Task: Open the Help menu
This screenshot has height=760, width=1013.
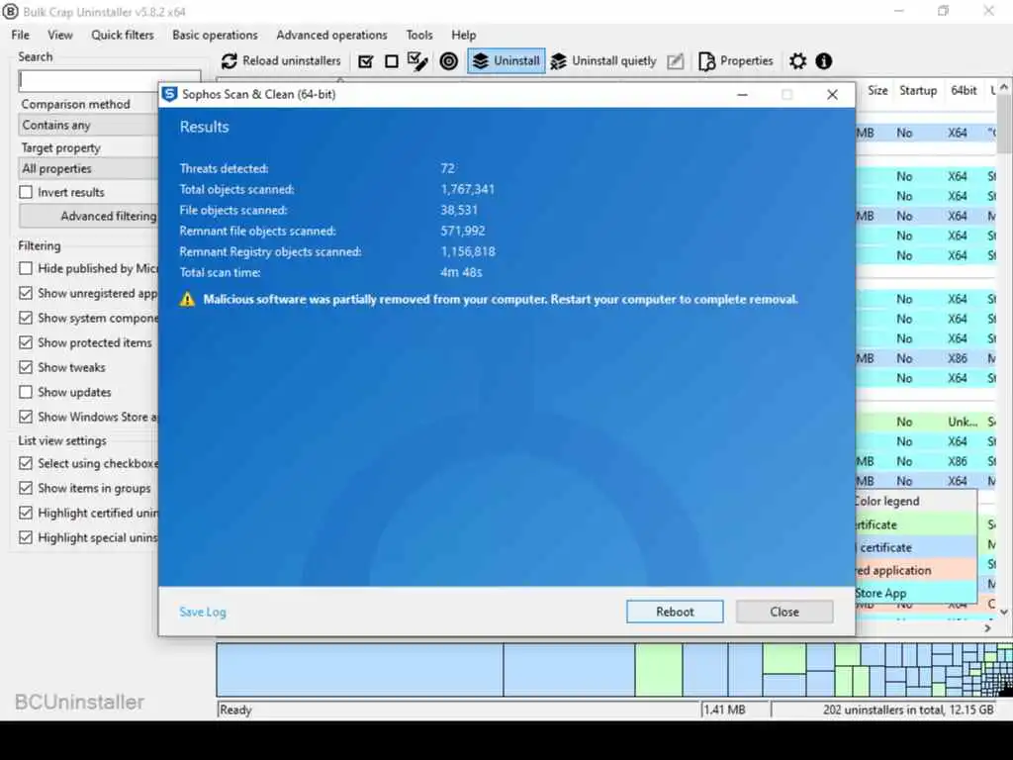Action: pyautogui.click(x=463, y=35)
